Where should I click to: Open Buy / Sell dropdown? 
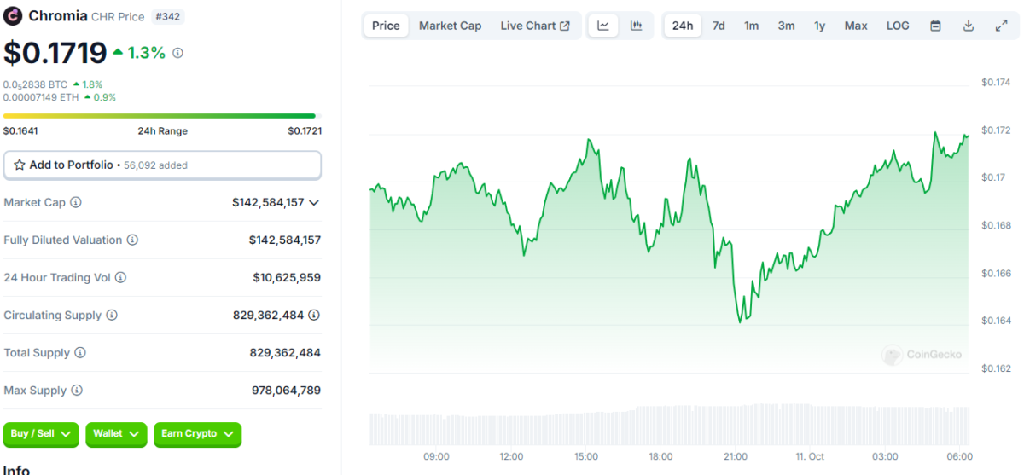41,434
